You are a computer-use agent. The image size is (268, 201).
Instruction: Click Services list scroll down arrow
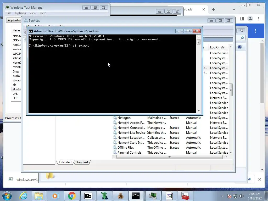click(231, 153)
